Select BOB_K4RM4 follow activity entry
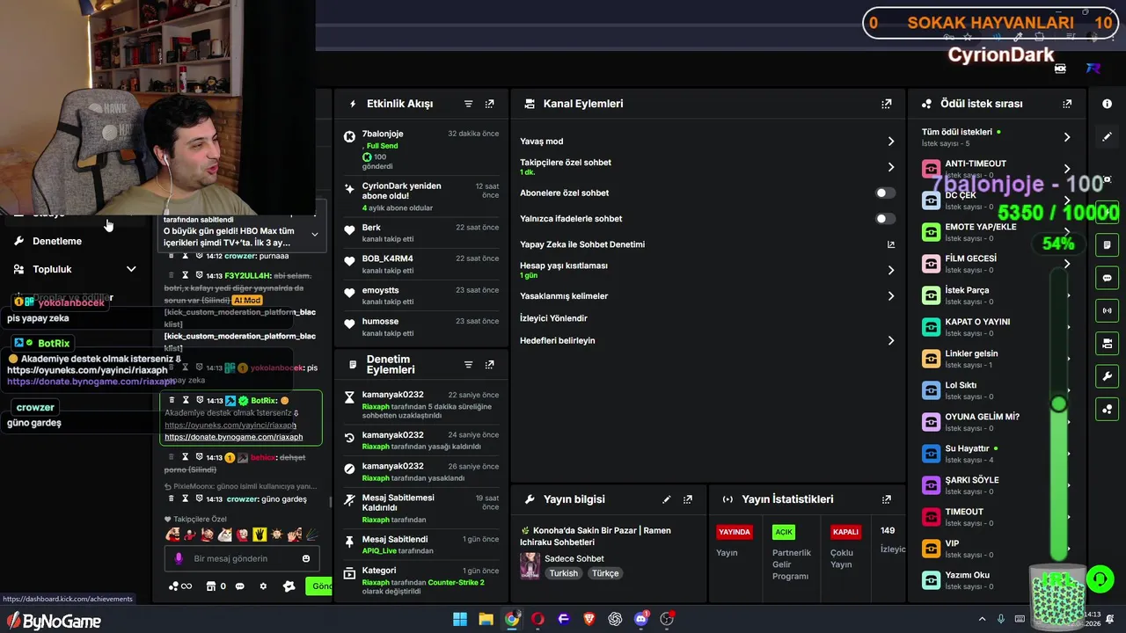This screenshot has width=1126, height=633. pos(420,265)
